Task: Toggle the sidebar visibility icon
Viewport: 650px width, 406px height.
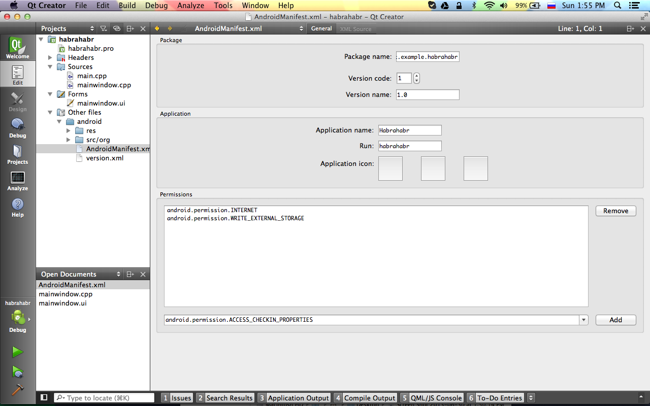Action: pyautogui.click(x=44, y=398)
